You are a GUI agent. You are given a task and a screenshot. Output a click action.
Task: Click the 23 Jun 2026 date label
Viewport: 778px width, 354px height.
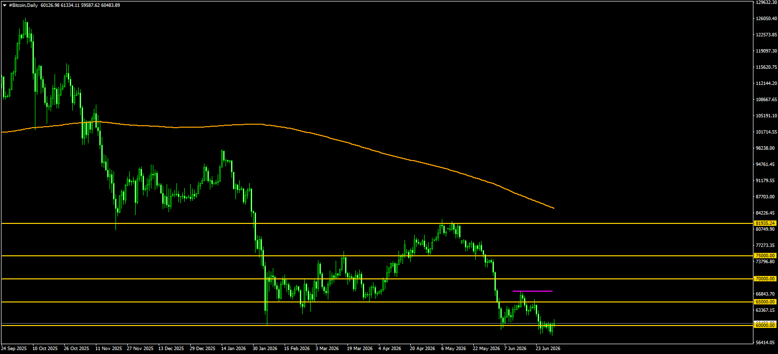(548, 349)
